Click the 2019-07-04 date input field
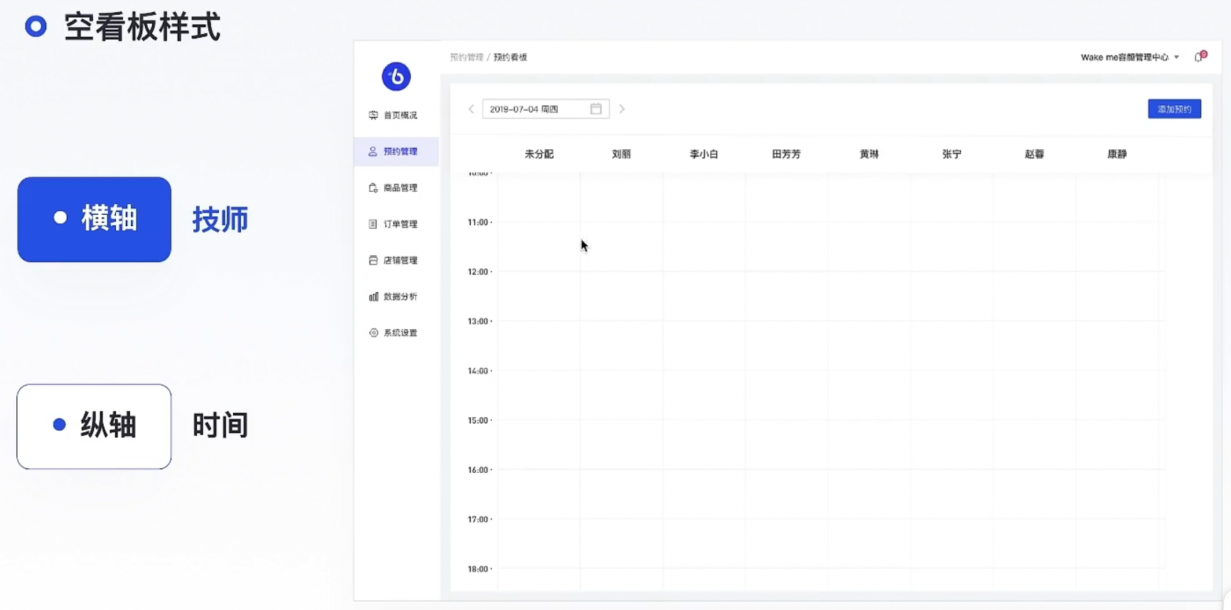The image size is (1231, 610). [545, 109]
